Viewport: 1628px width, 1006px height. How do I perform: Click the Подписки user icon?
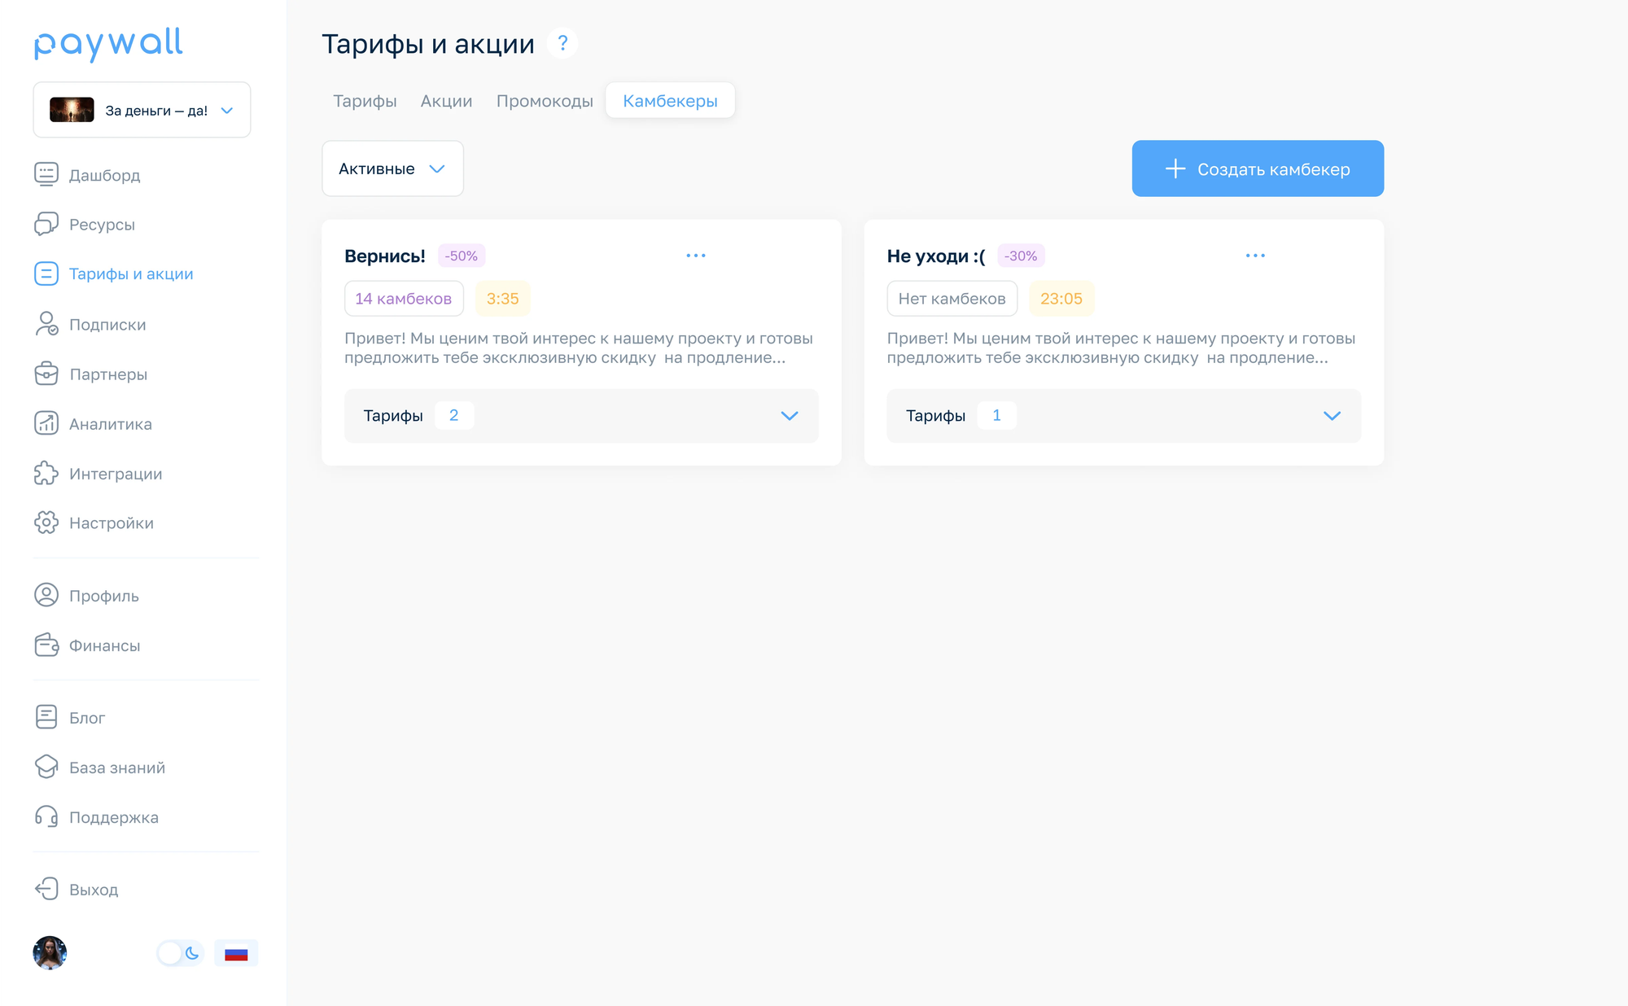click(x=46, y=324)
